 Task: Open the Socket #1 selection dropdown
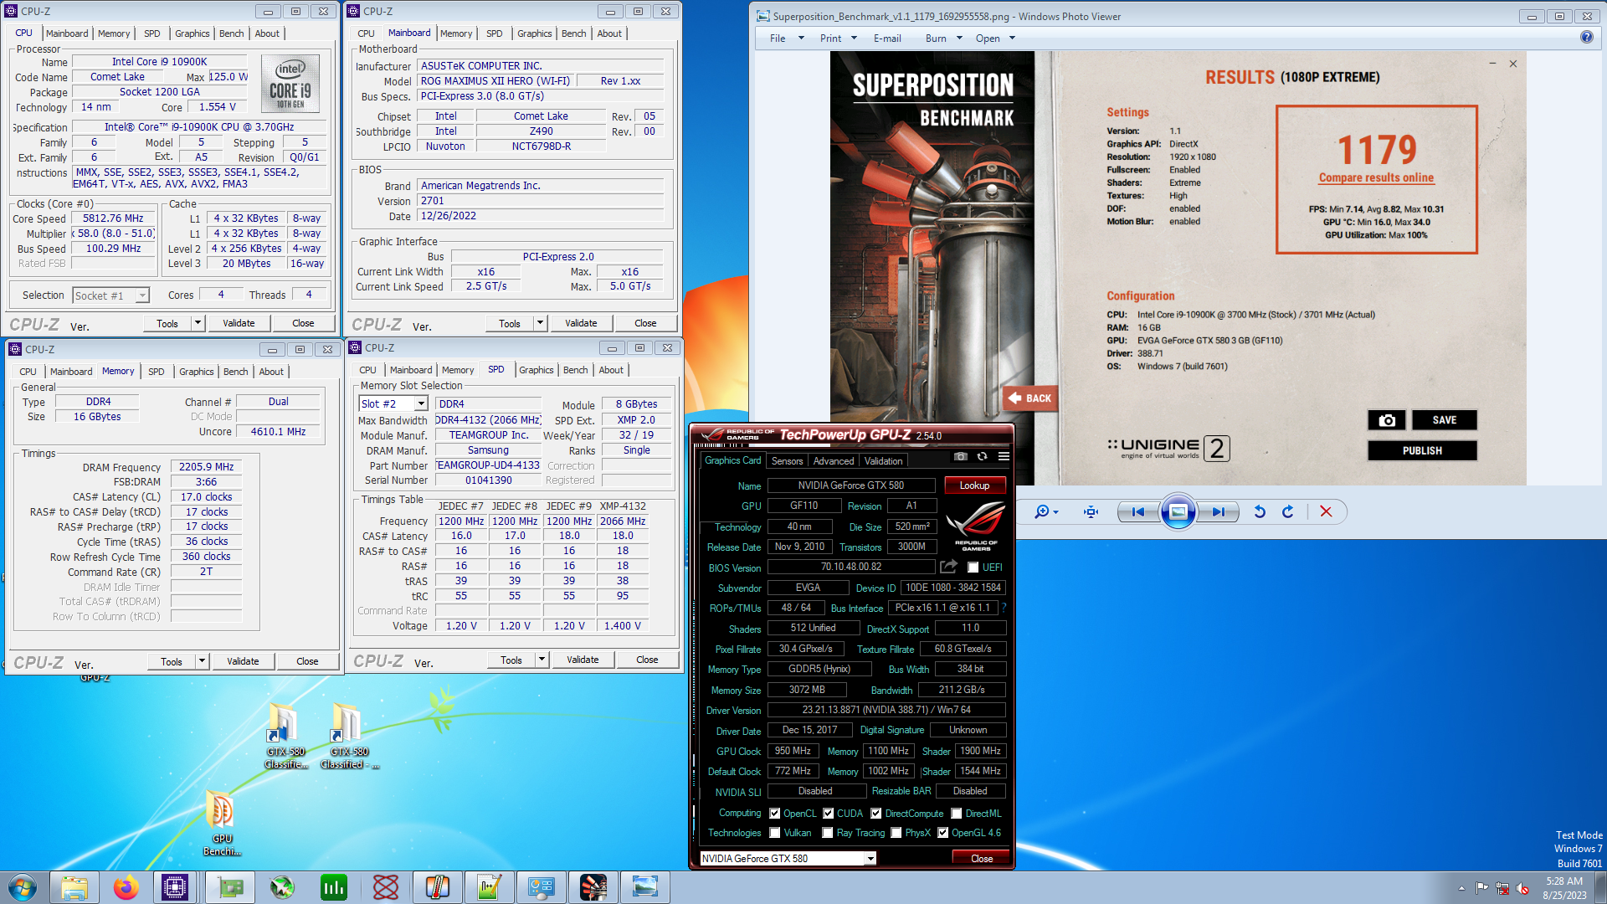click(x=142, y=295)
